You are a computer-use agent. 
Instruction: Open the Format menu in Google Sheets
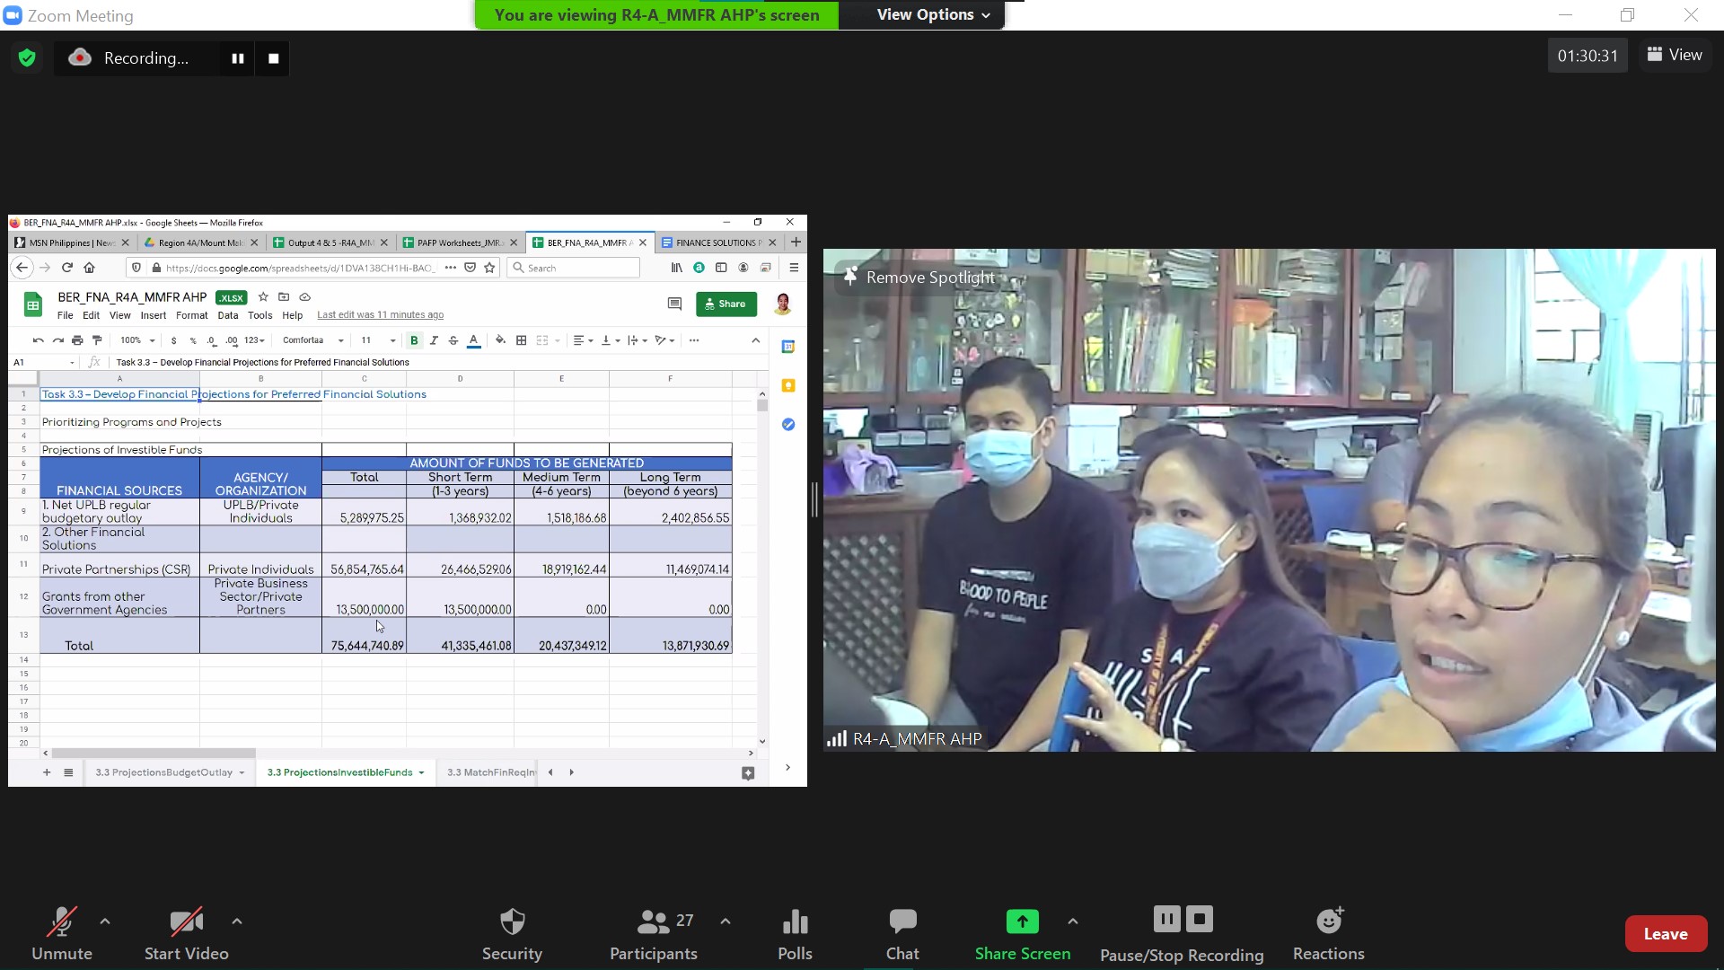pos(191,315)
